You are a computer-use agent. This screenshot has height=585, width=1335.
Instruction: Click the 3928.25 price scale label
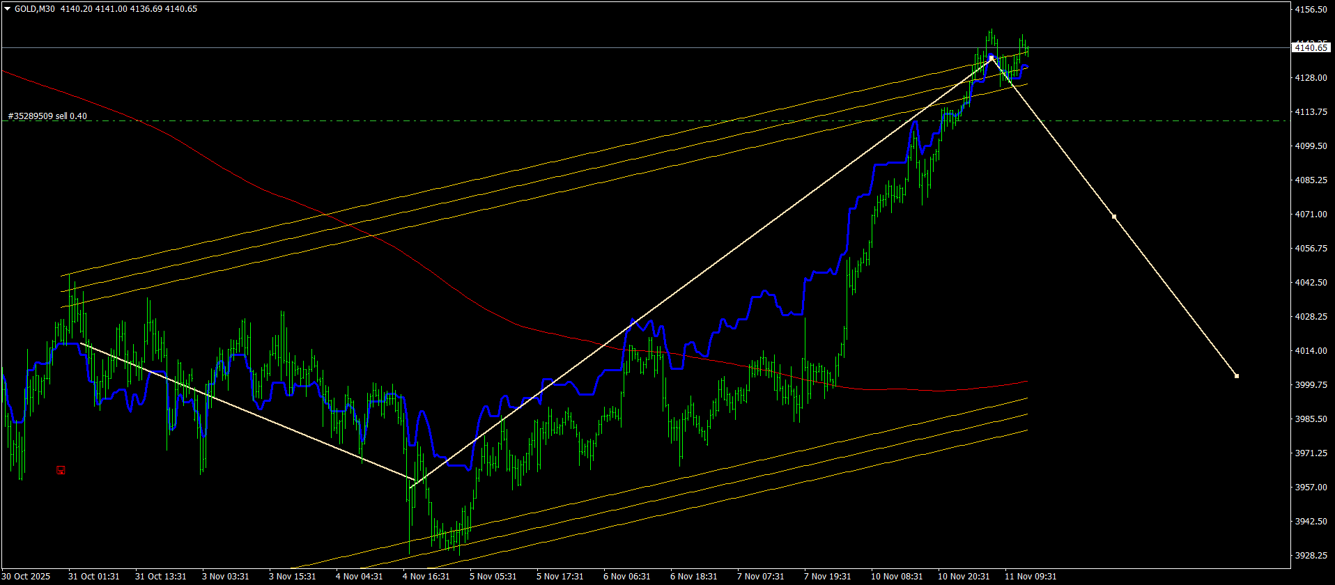[1311, 556]
